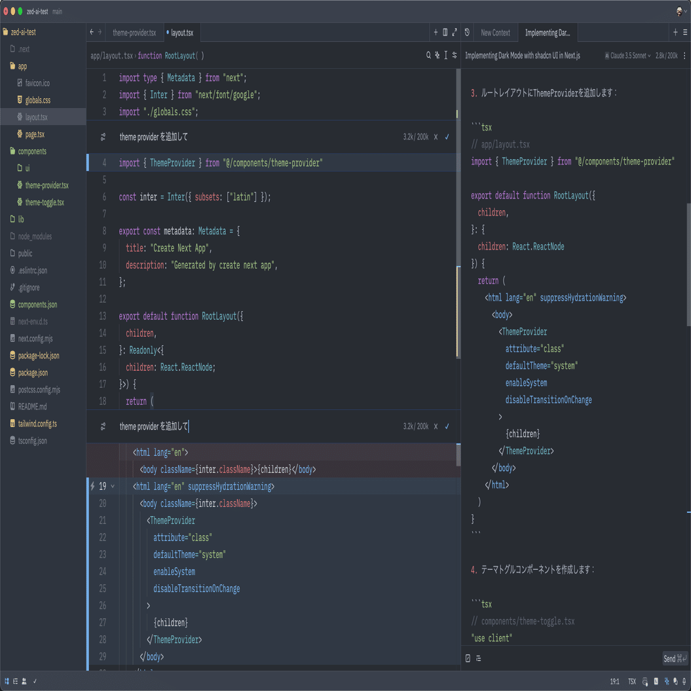Accept lower inline assist with checkmark
The height and width of the screenshot is (691, 691).
pos(447,426)
